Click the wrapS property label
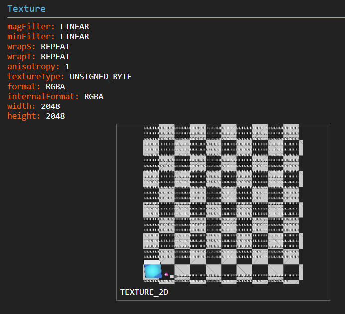345x314 pixels. [x=21, y=47]
